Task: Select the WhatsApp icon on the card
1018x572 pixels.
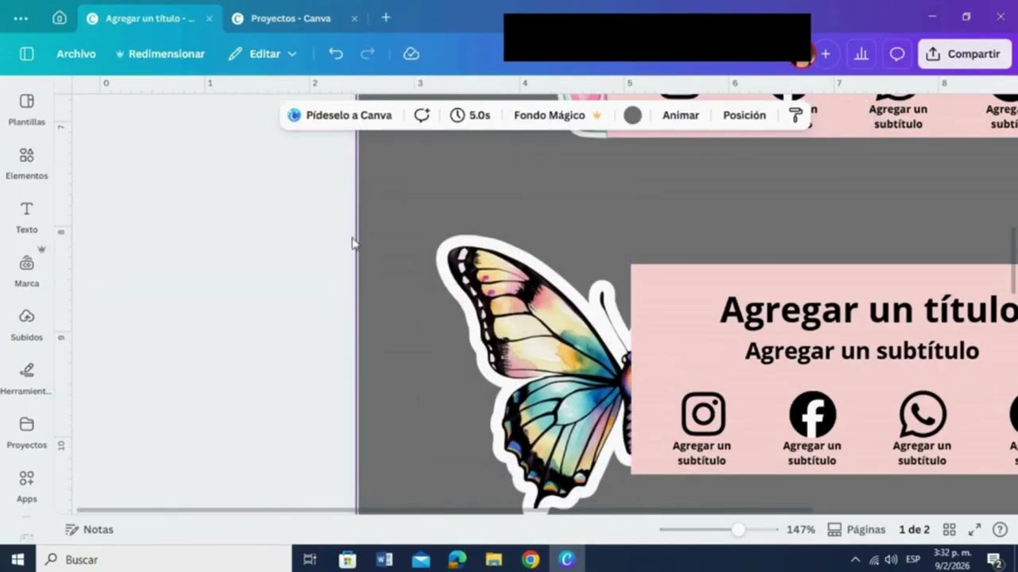Action: click(923, 414)
